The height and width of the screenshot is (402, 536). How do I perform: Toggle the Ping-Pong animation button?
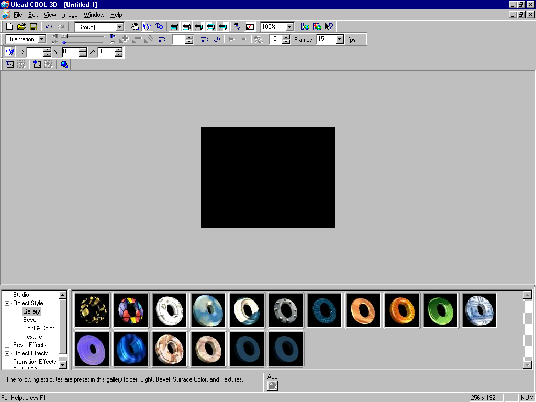click(204, 39)
